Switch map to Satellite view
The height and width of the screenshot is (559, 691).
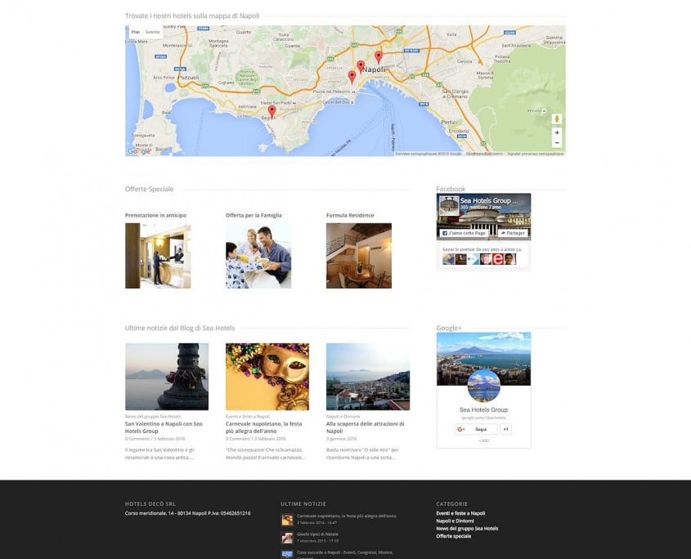[x=152, y=32]
